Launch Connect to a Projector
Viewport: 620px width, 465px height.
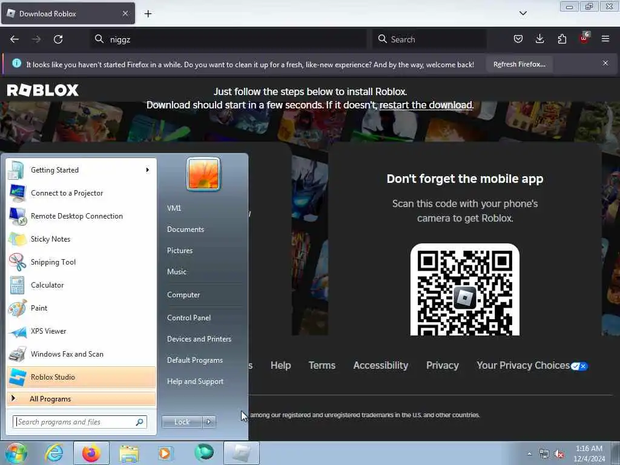(81, 193)
